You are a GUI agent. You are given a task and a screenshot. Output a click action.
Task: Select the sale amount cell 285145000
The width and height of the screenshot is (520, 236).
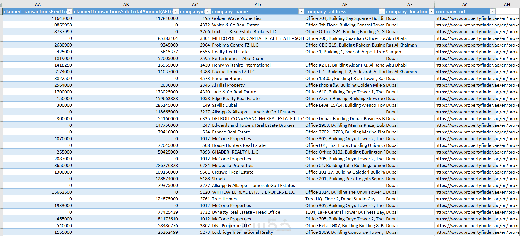126,105
